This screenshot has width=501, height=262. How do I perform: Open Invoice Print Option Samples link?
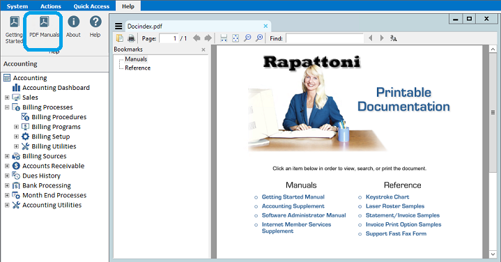pyautogui.click(x=403, y=224)
